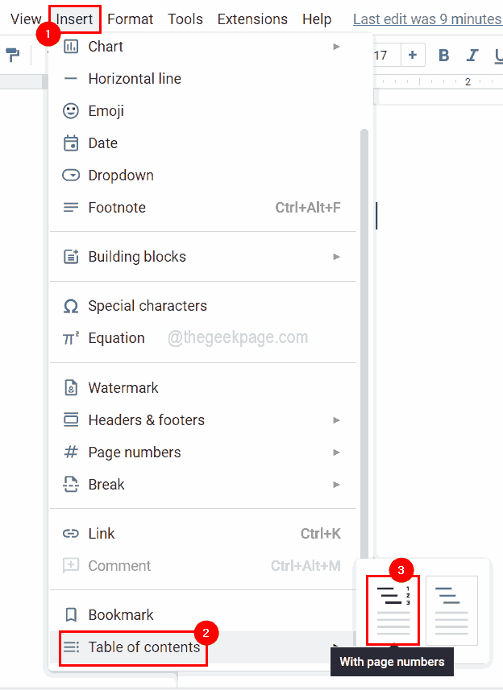Viewport: 503px width, 690px height.
Task: Increase font size with the plus button
Action: click(411, 55)
